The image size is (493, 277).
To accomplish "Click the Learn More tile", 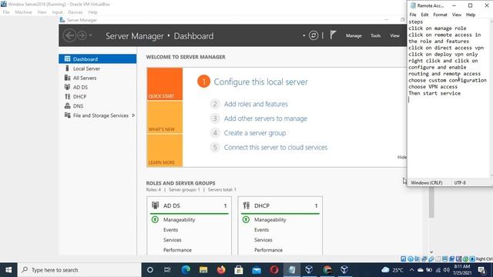I will tap(164, 151).
